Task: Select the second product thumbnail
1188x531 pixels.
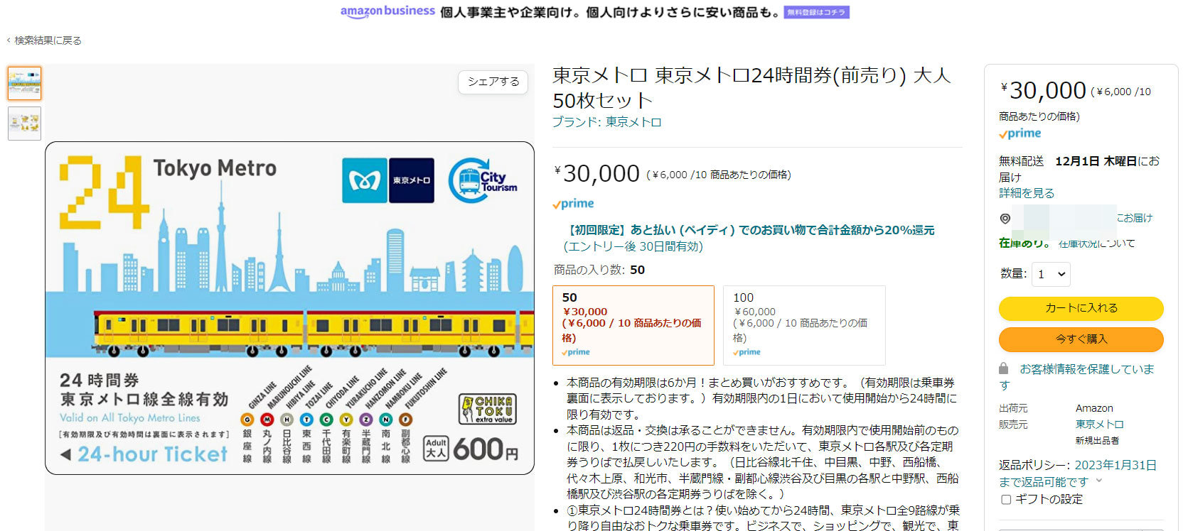Action: click(25, 124)
